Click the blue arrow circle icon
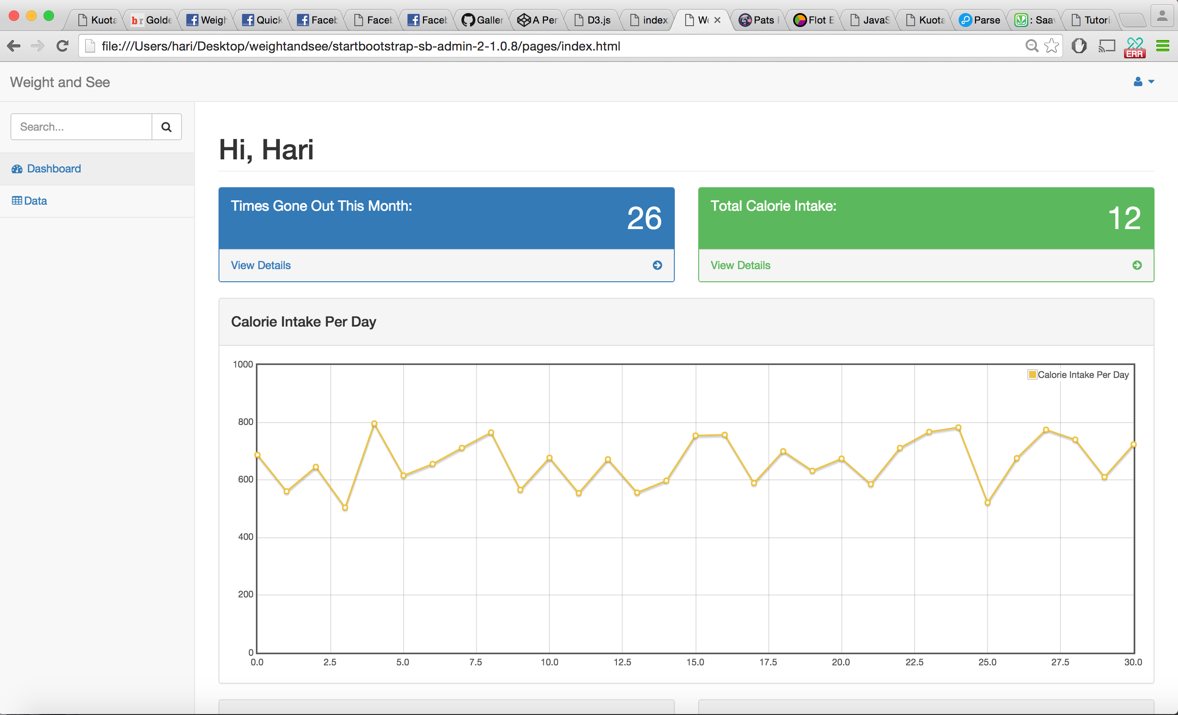1178x715 pixels. (657, 266)
